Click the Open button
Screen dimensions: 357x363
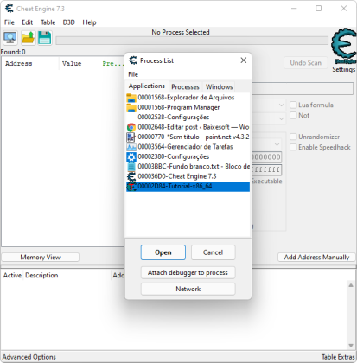click(x=163, y=252)
